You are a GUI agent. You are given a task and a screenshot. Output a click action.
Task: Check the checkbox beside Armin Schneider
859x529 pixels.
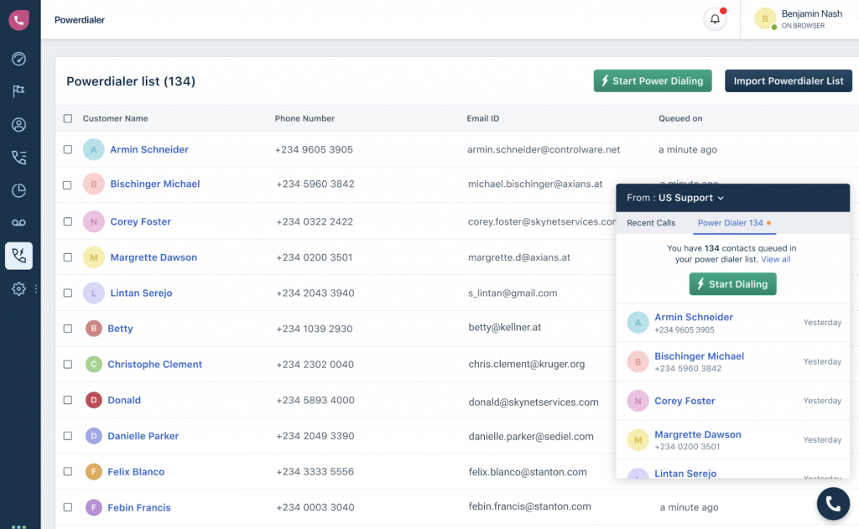[68, 149]
